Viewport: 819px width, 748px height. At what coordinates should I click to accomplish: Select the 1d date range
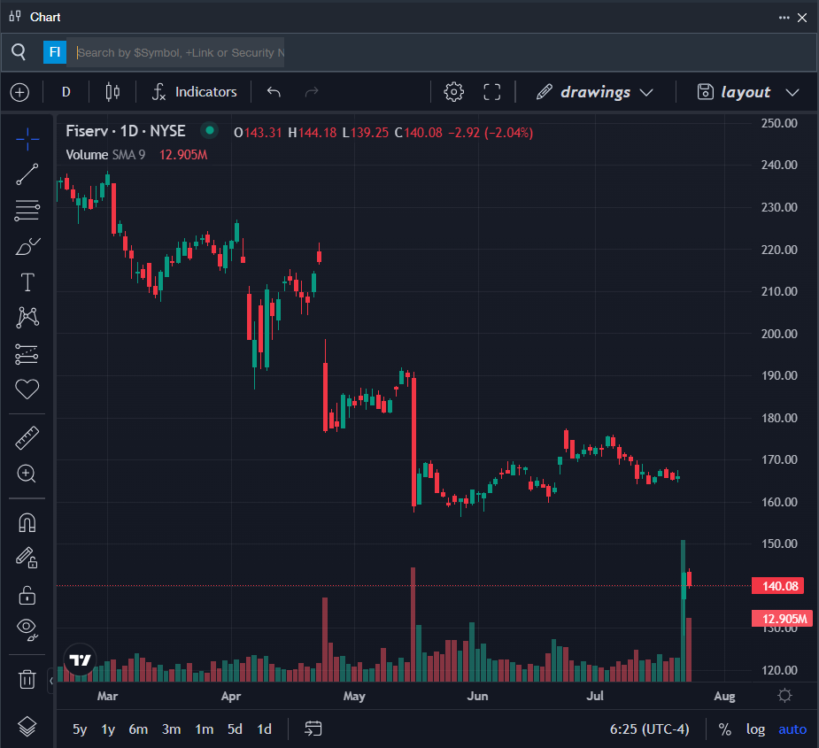(x=265, y=729)
